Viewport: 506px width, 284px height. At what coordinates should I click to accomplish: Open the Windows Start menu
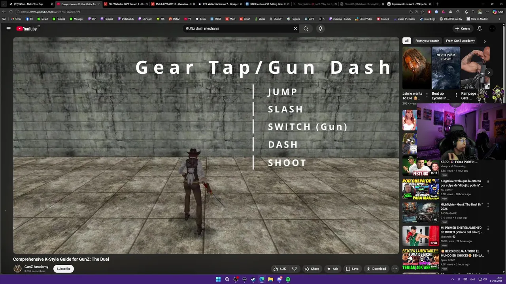pyautogui.click(x=218, y=279)
